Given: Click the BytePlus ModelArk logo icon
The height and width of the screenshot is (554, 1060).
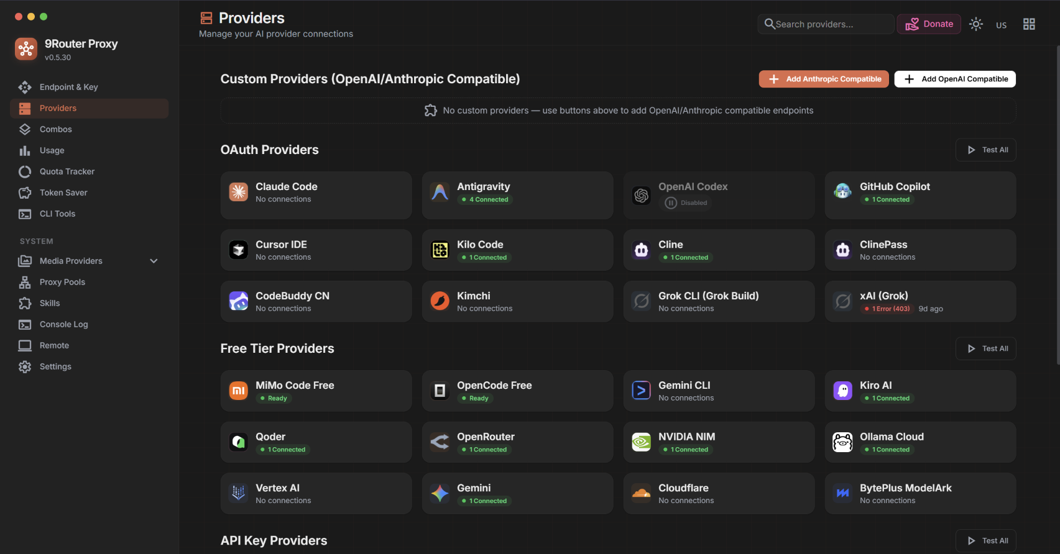Looking at the screenshot, I should coord(843,493).
